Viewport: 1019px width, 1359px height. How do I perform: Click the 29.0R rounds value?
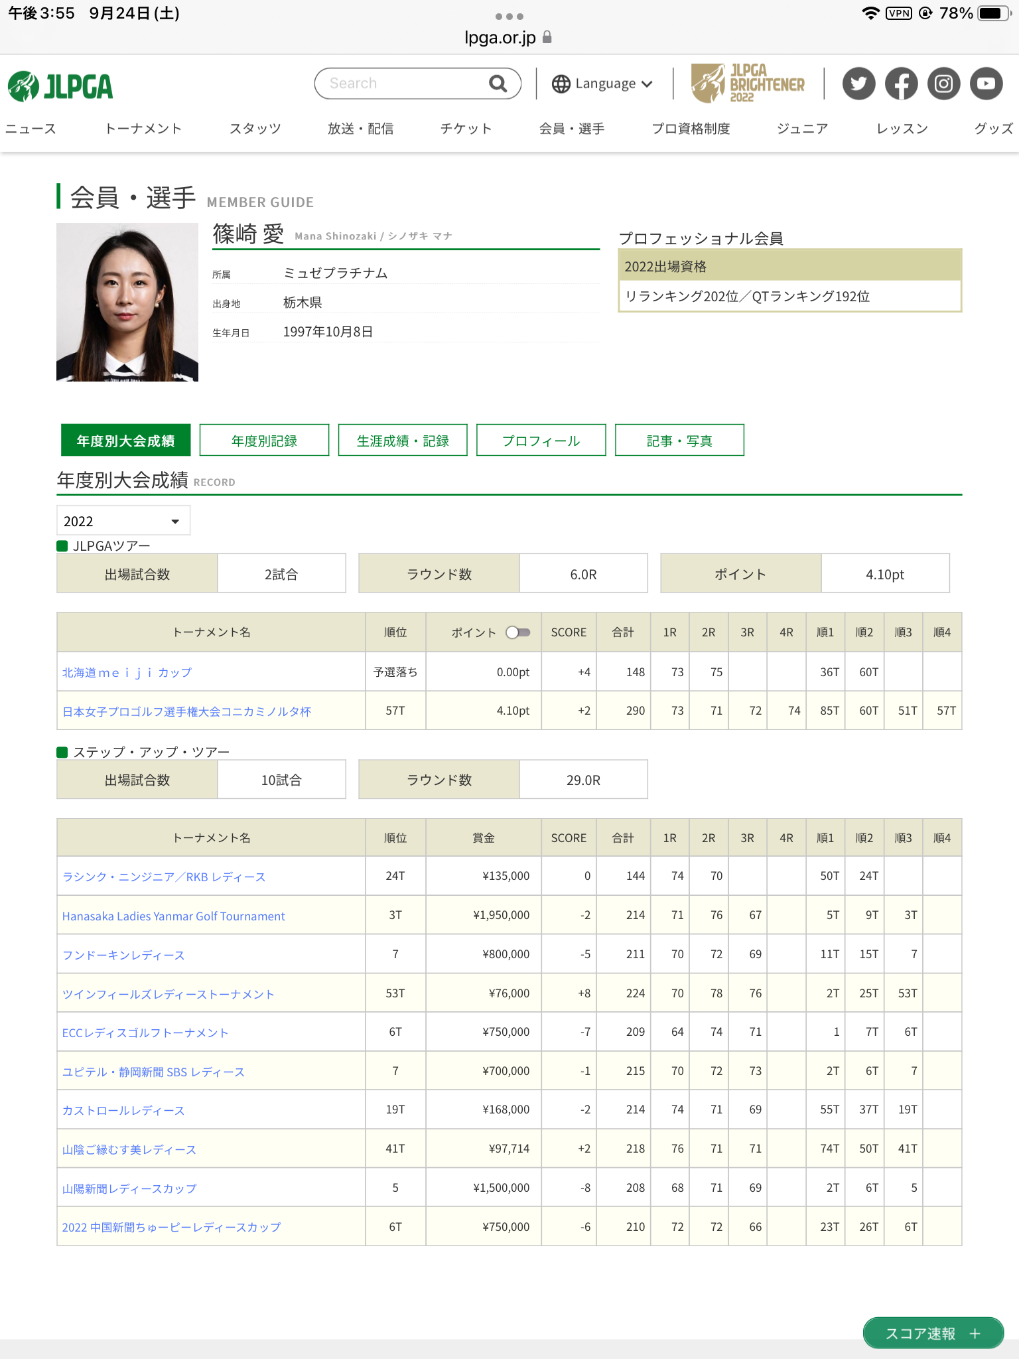[x=583, y=780]
